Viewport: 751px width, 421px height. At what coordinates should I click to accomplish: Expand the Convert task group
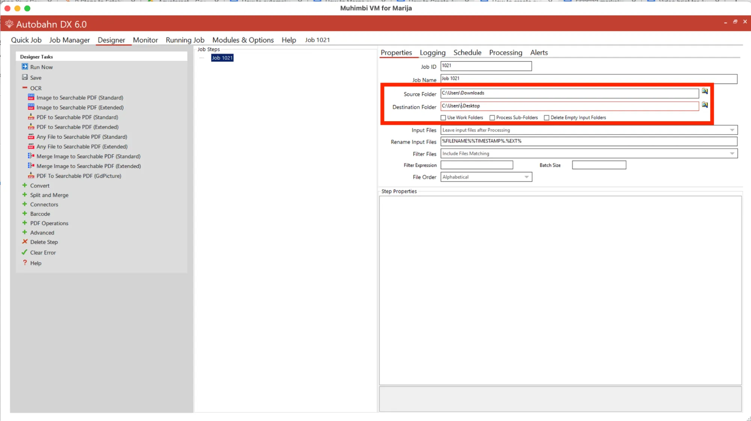[25, 185]
